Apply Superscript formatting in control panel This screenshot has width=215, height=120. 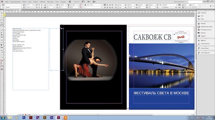[39, 5]
